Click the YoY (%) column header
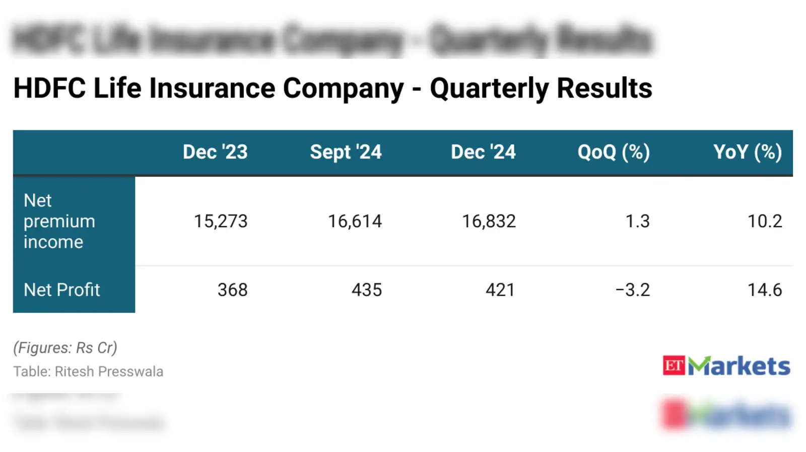This screenshot has height=452, width=806. (748, 152)
